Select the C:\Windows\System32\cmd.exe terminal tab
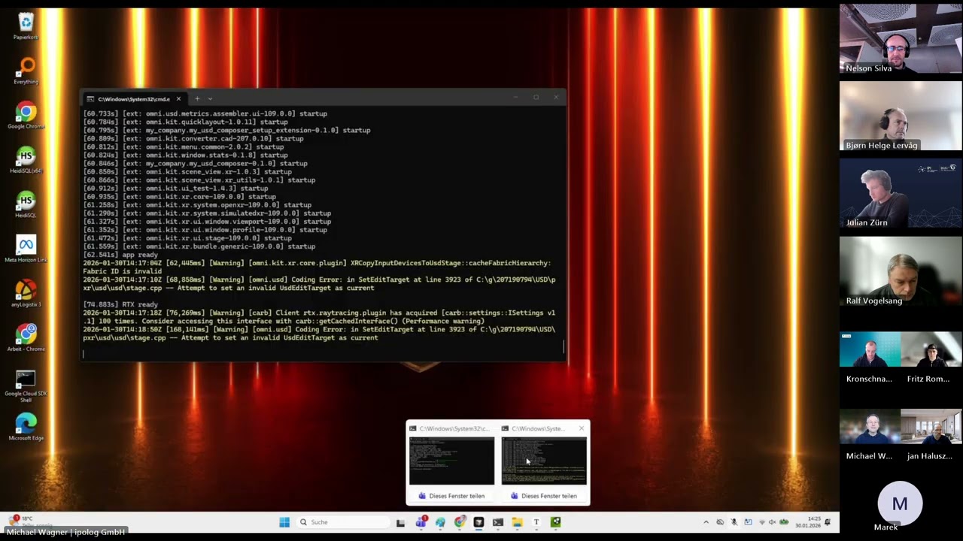Viewport: 963px width, 541px height. pos(134,98)
